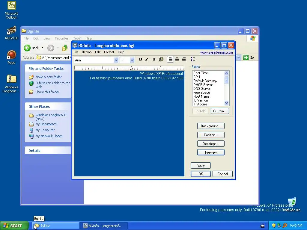Screen dimensions: 307x230
Task: Switch to Bginfo folder taskbar button
Action: click(x=56, y=226)
